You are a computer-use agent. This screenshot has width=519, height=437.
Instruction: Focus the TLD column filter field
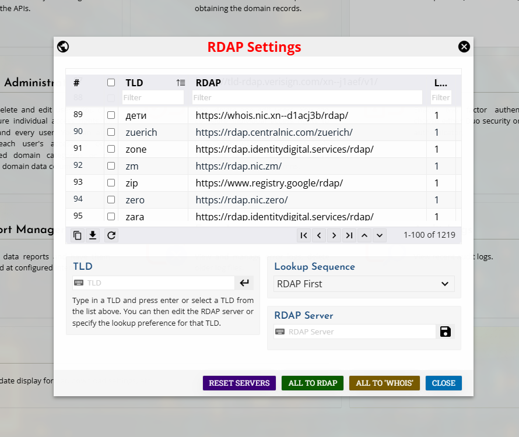coord(153,97)
